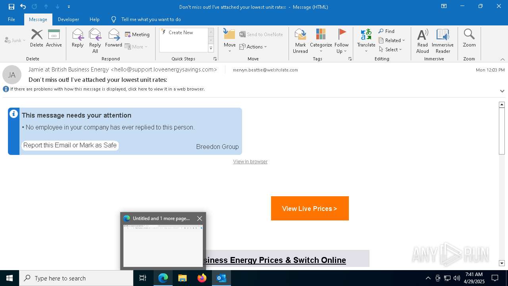Close the Edge preview thumbnail

[x=200, y=218]
